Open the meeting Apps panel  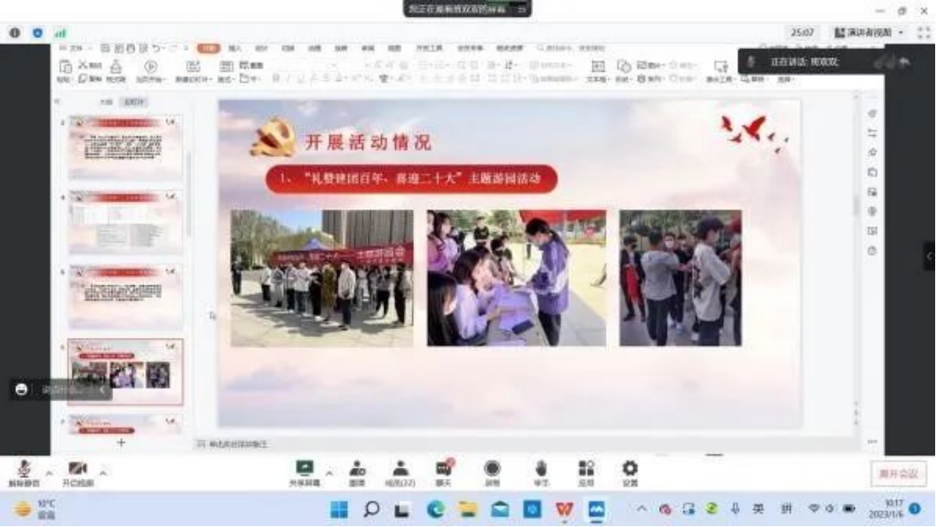point(586,472)
